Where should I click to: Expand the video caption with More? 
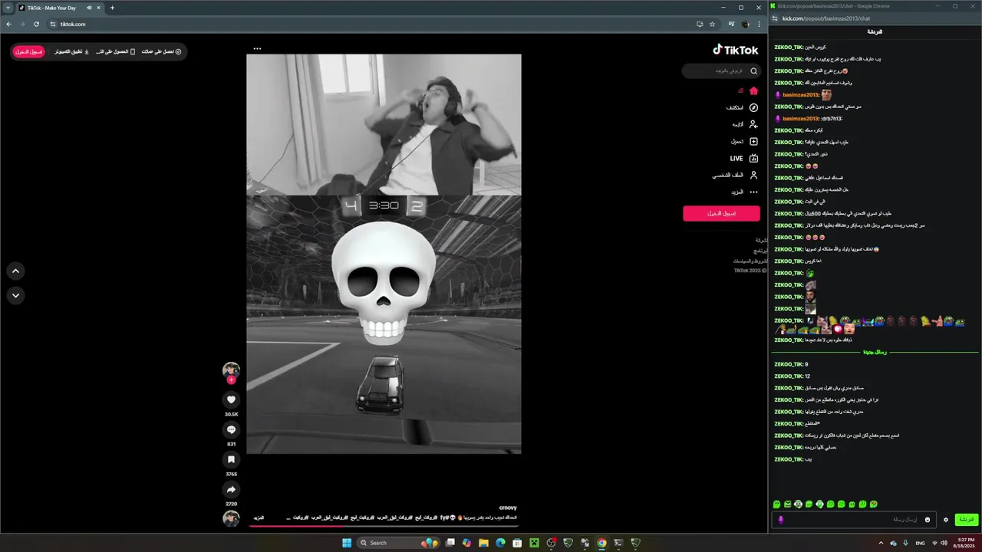click(x=259, y=517)
